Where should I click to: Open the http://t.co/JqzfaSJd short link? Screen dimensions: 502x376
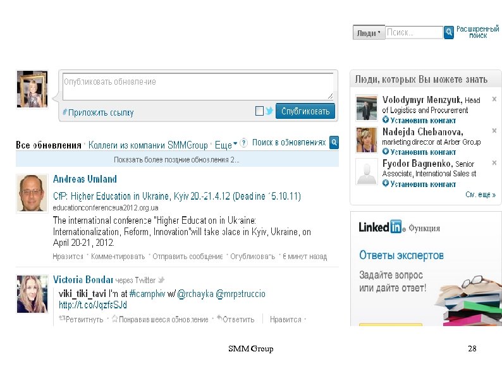(93, 305)
